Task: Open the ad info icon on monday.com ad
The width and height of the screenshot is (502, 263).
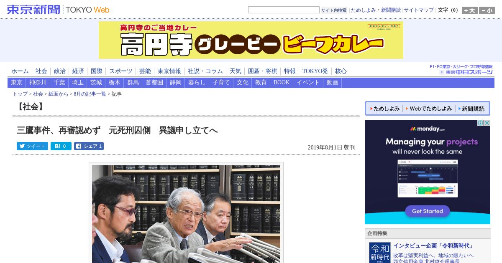Action: click(x=481, y=123)
